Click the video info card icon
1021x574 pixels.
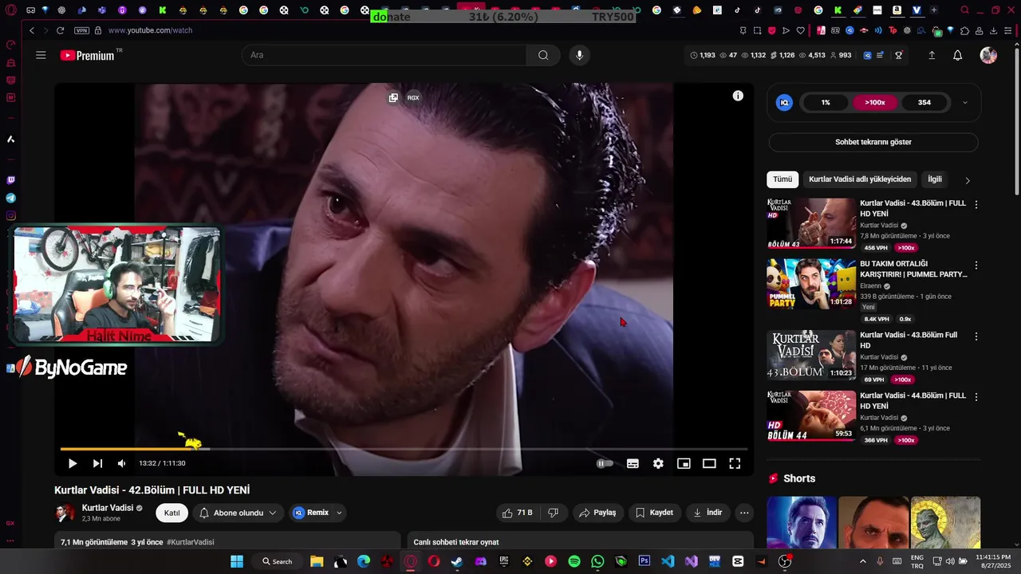[x=738, y=96]
